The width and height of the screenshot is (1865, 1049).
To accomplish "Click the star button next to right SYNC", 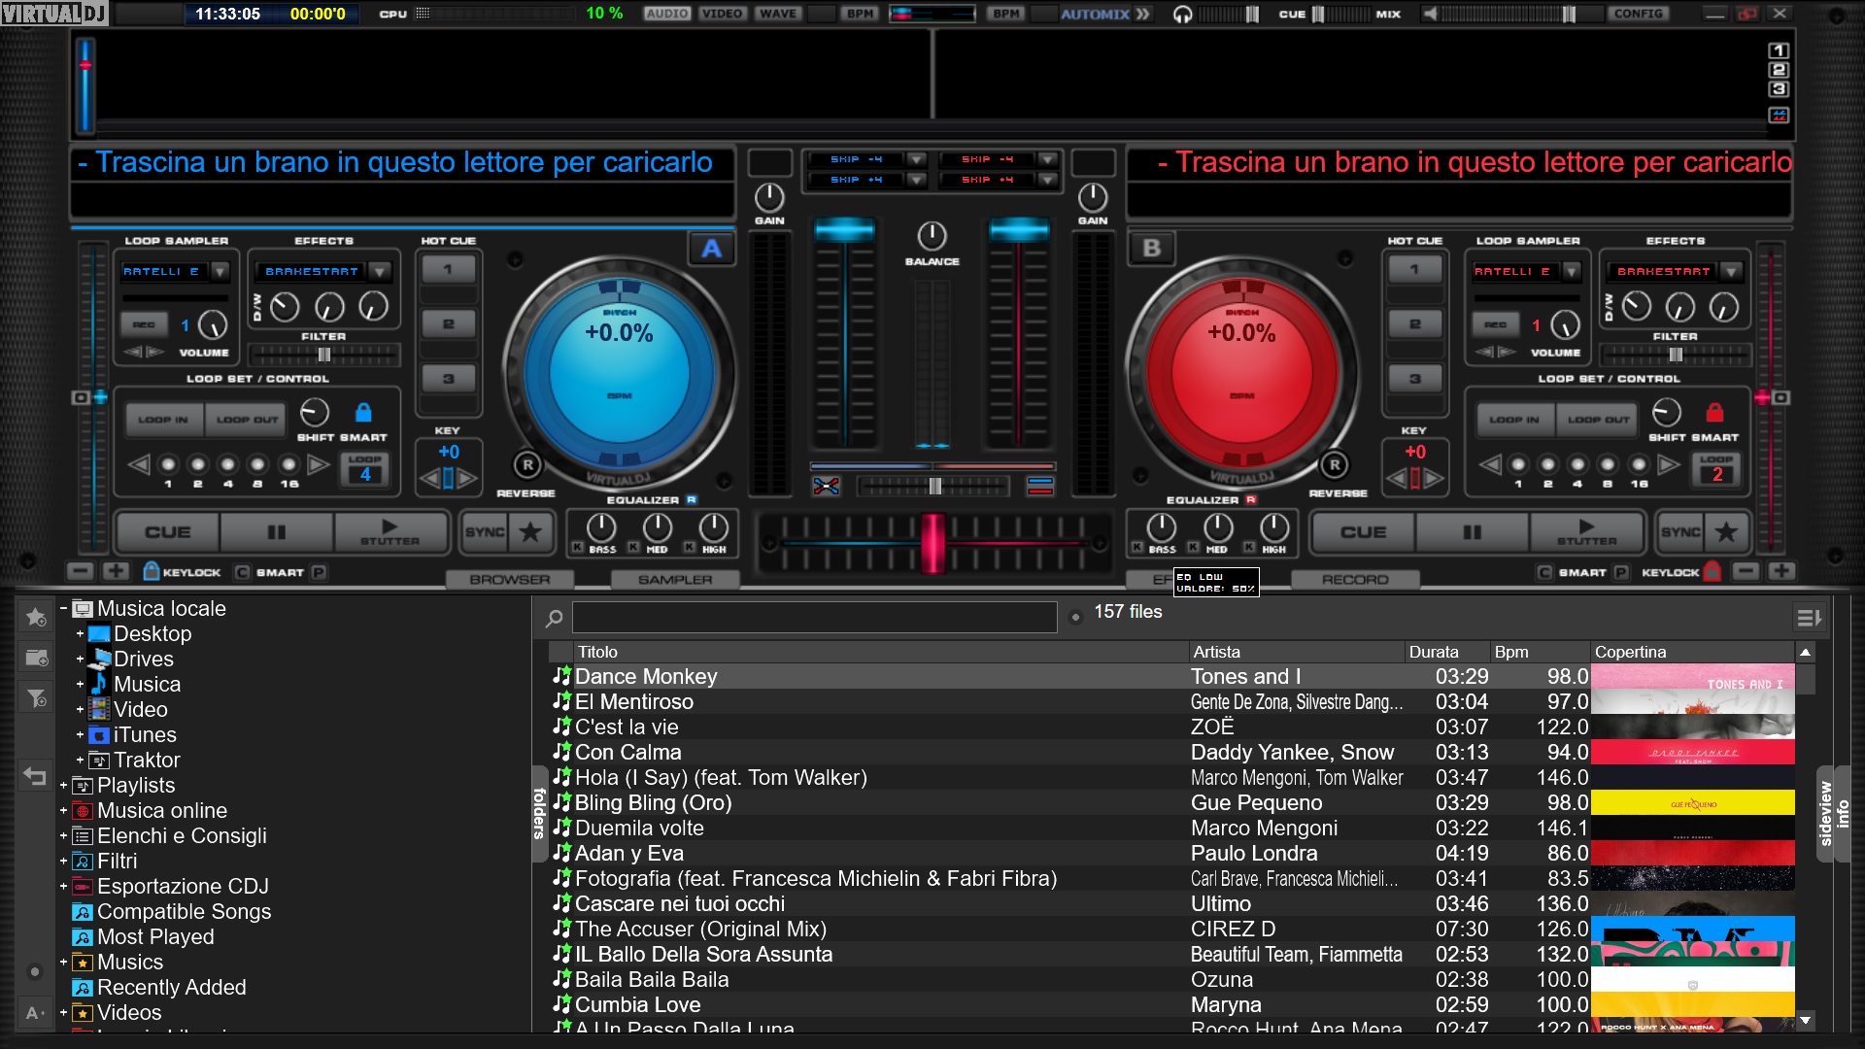I will pyautogui.click(x=1726, y=531).
